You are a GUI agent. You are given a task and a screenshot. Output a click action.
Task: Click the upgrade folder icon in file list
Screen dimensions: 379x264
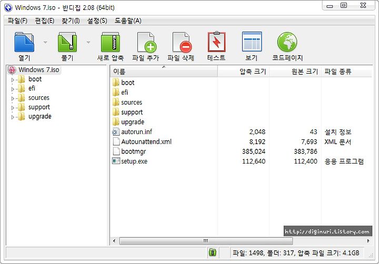[x=116, y=121]
